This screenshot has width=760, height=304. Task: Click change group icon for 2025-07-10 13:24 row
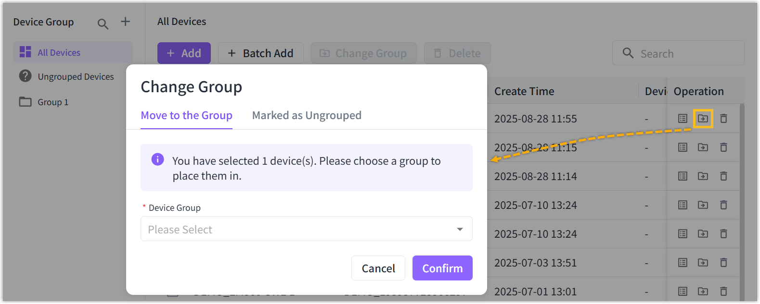click(703, 205)
